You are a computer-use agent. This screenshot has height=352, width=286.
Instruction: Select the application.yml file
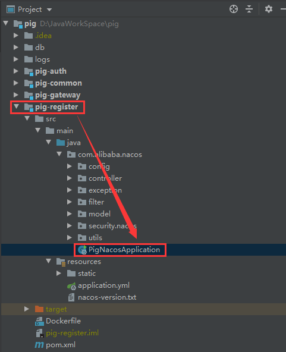click(x=103, y=285)
